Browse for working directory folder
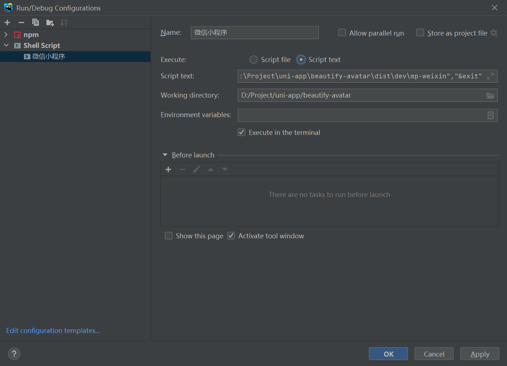Viewport: 507px width, 366px height. pyautogui.click(x=490, y=95)
